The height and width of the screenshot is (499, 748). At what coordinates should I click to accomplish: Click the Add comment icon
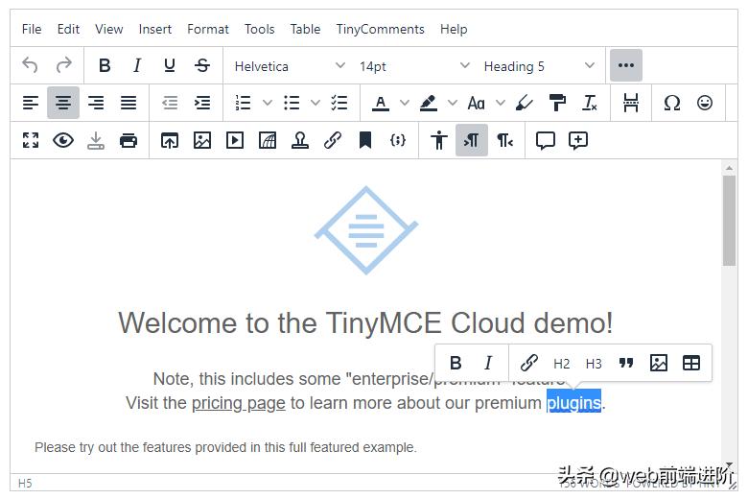pos(577,140)
